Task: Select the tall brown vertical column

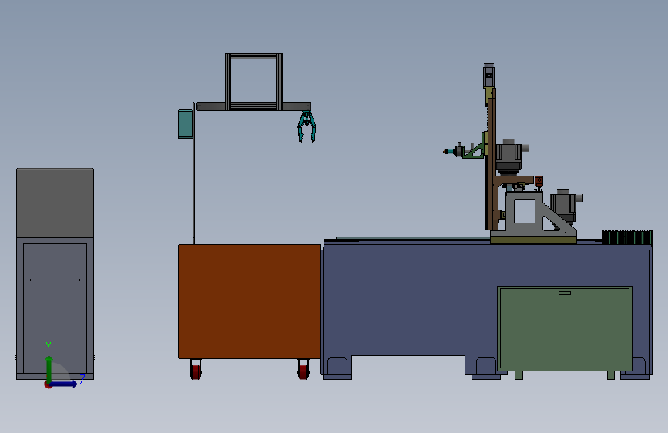Action: (x=492, y=164)
